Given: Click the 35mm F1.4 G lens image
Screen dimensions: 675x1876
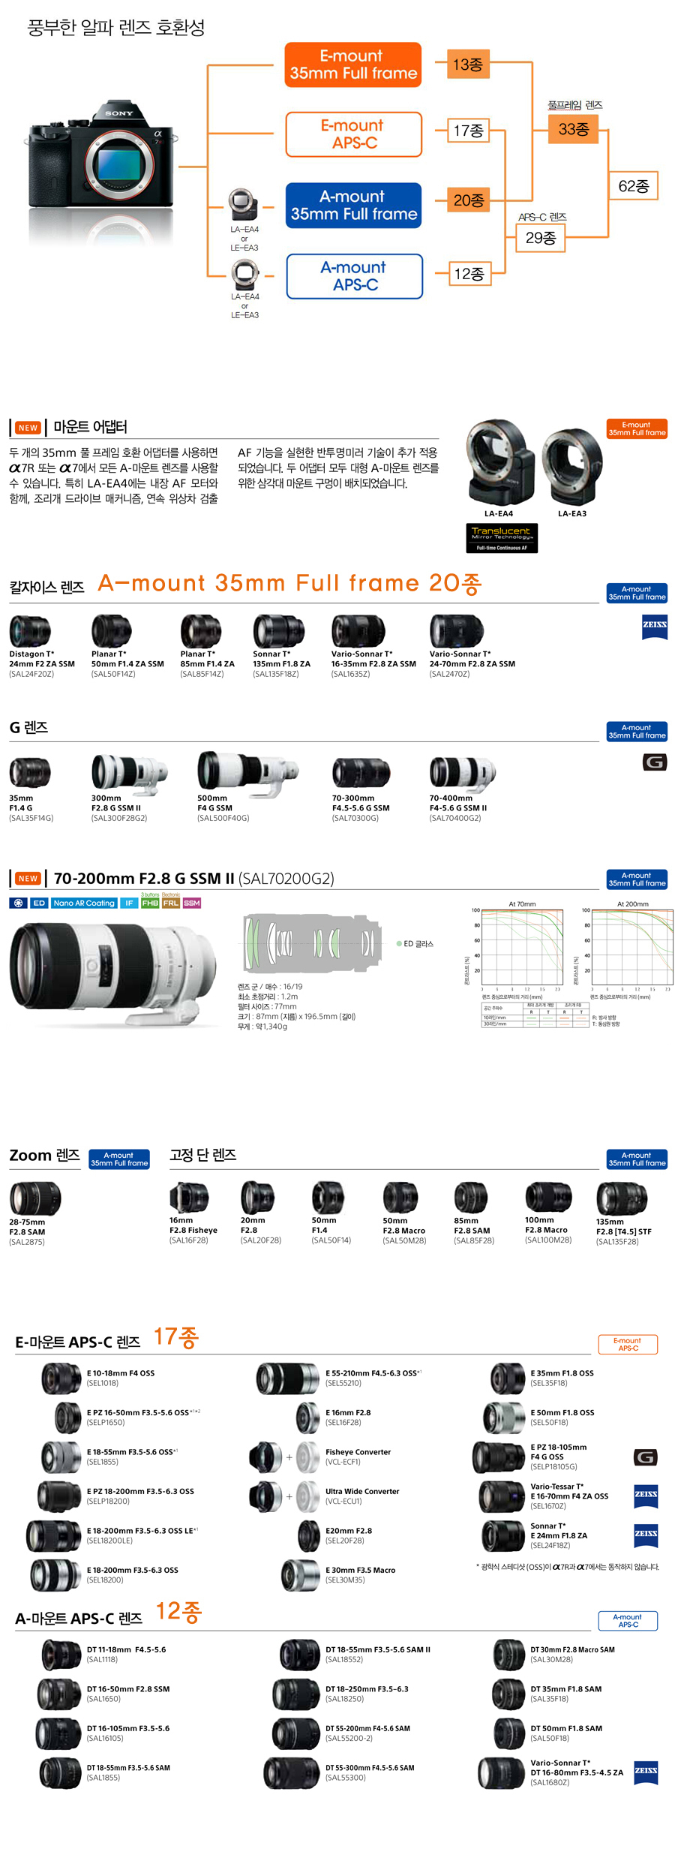Looking at the screenshot, I should pyautogui.click(x=30, y=772).
